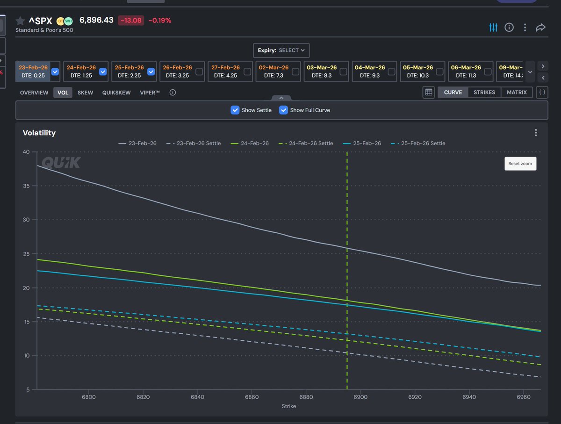
Task: Click the Standard & Poor's 500 name
Action: tap(44, 30)
